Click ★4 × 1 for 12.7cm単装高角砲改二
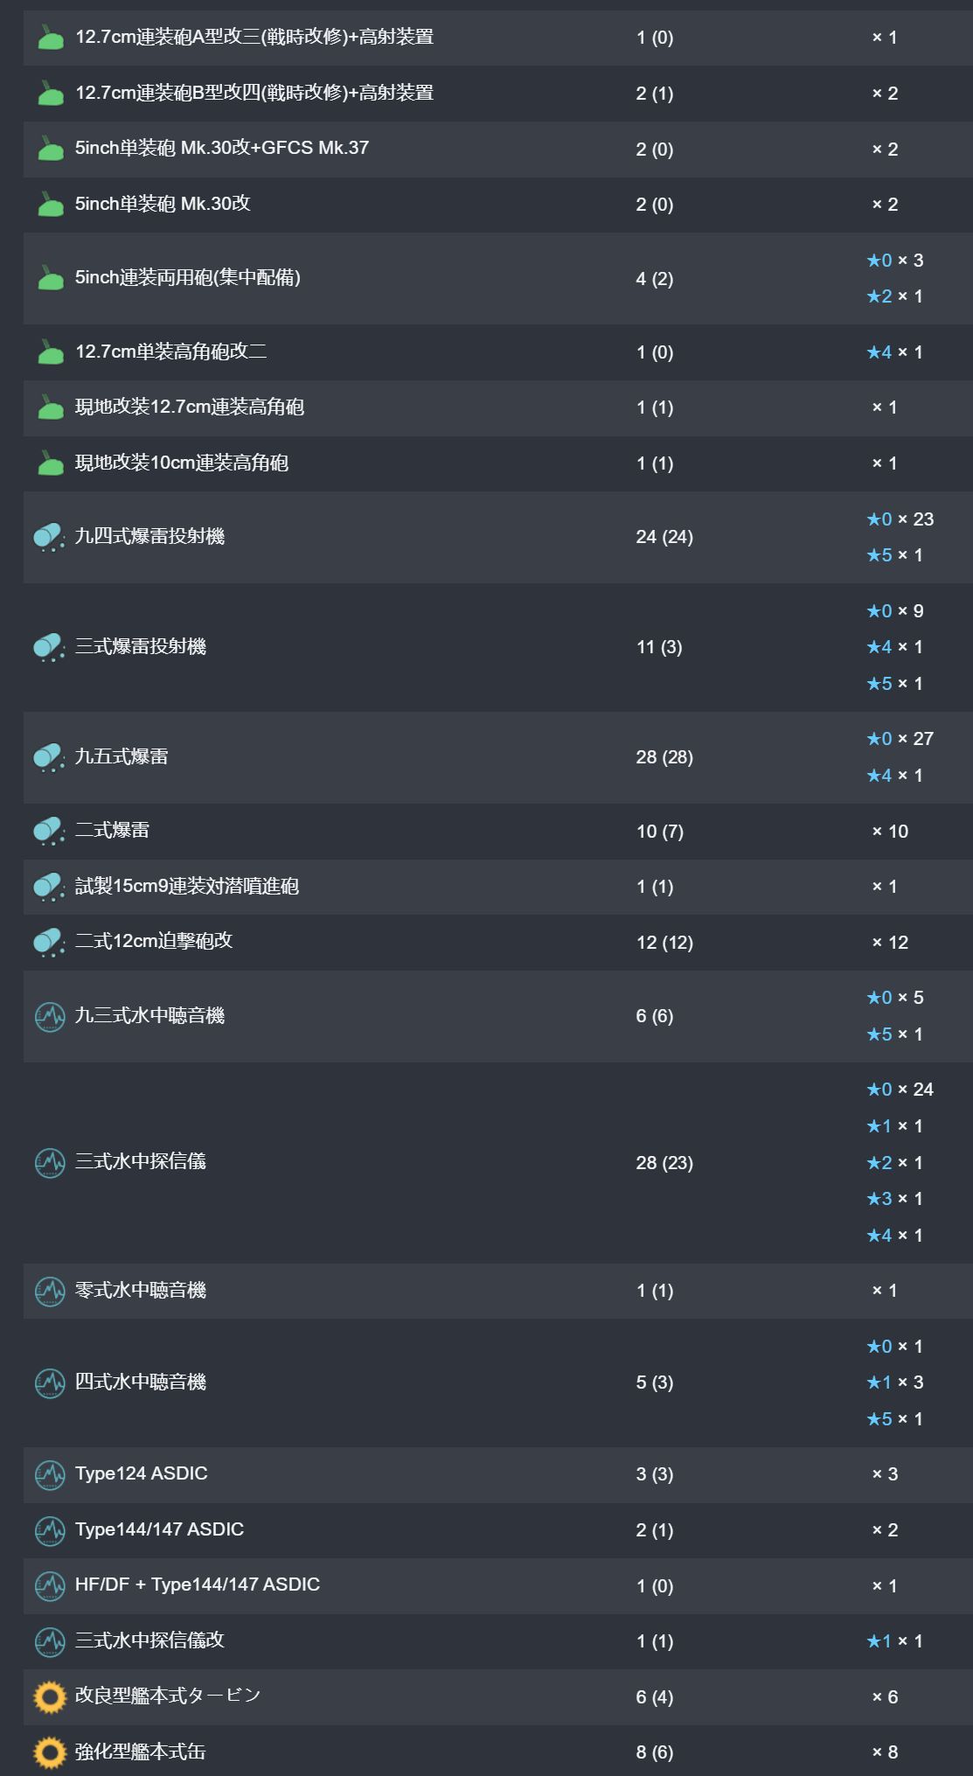The width and height of the screenshot is (973, 1776). (x=893, y=352)
